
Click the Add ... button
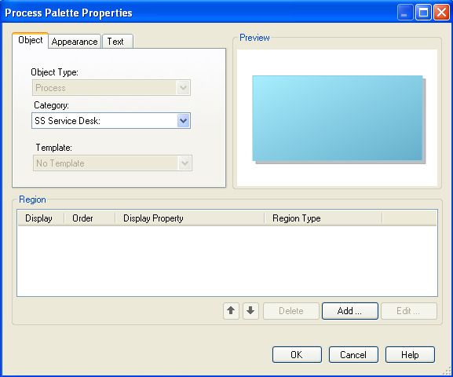click(350, 311)
